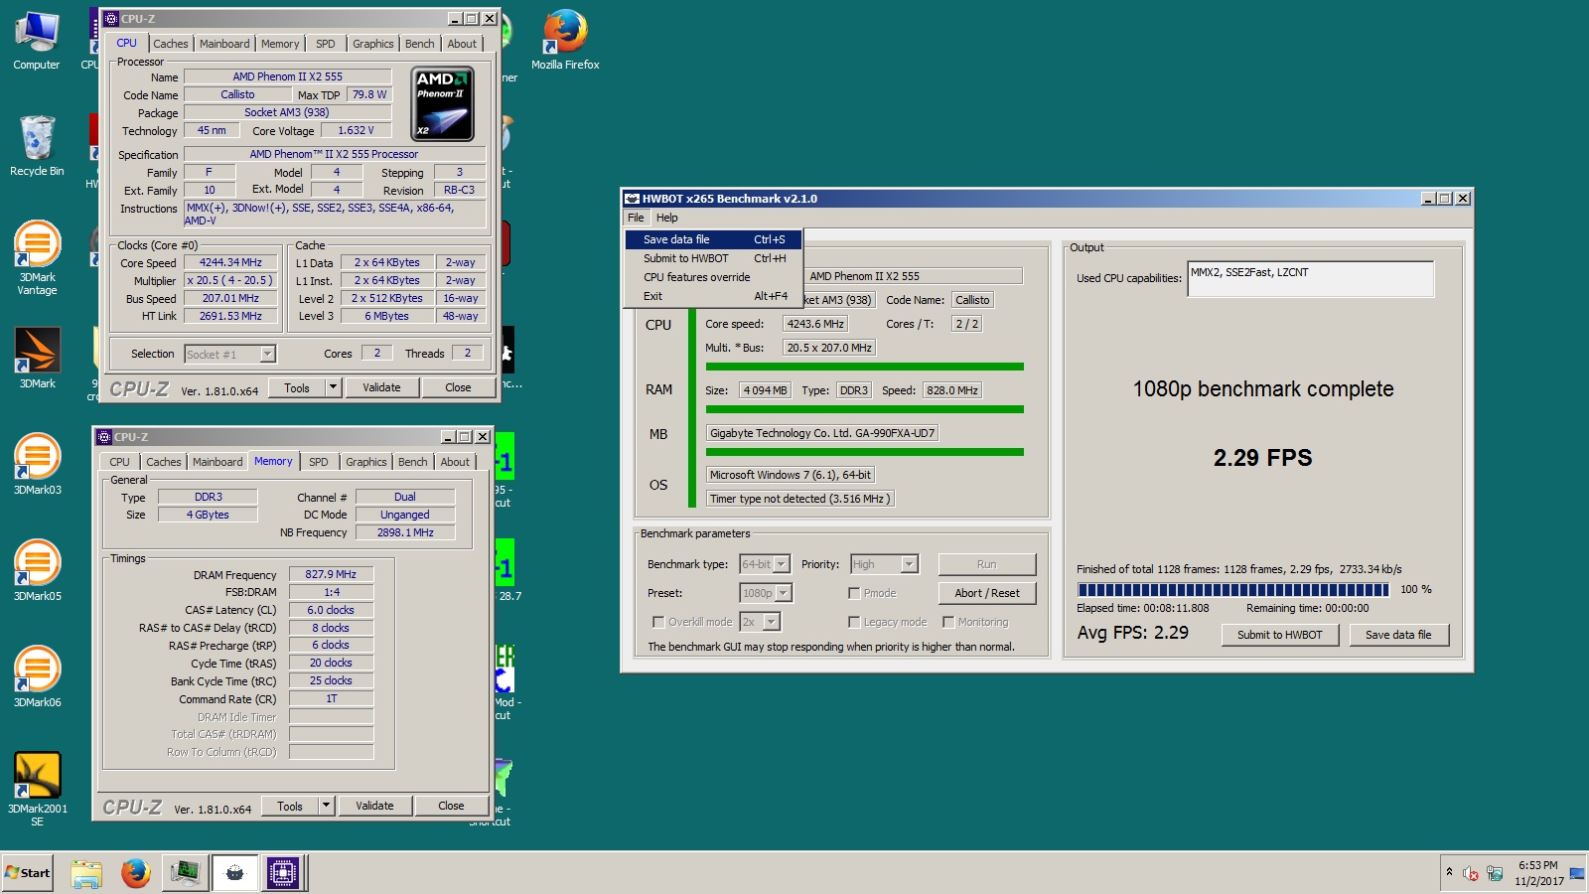Screen dimensions: 1589x894
Task: Click the Show Desktop tray icon
Action: [x=1576, y=874]
